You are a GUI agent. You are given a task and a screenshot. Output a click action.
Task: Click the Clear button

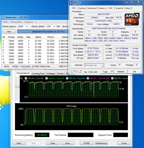53,143
